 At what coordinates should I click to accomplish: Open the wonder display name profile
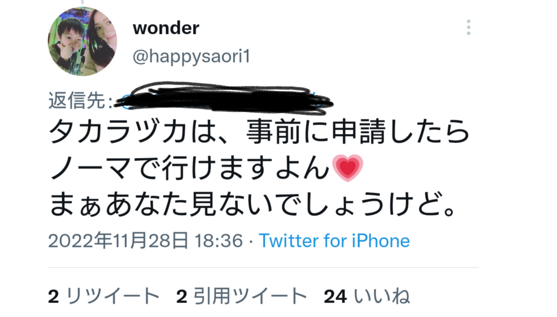point(166,28)
